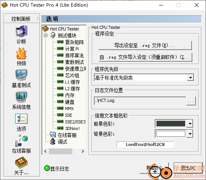Collapse the 测试模块 tree node
Image resolution: width=206 pixels, height=180 pixels.
tap(46, 35)
